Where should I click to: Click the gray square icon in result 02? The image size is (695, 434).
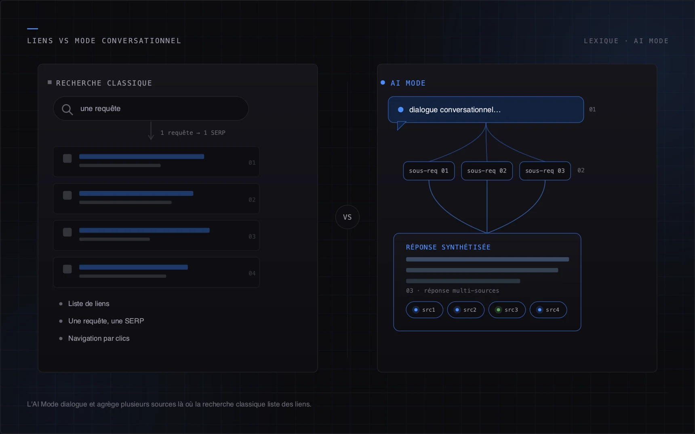(67, 195)
